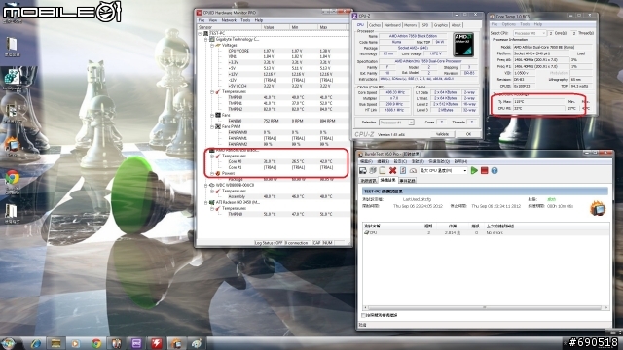623x350 pixels.
Task: Stop tests with the red stop button
Action: point(484,171)
